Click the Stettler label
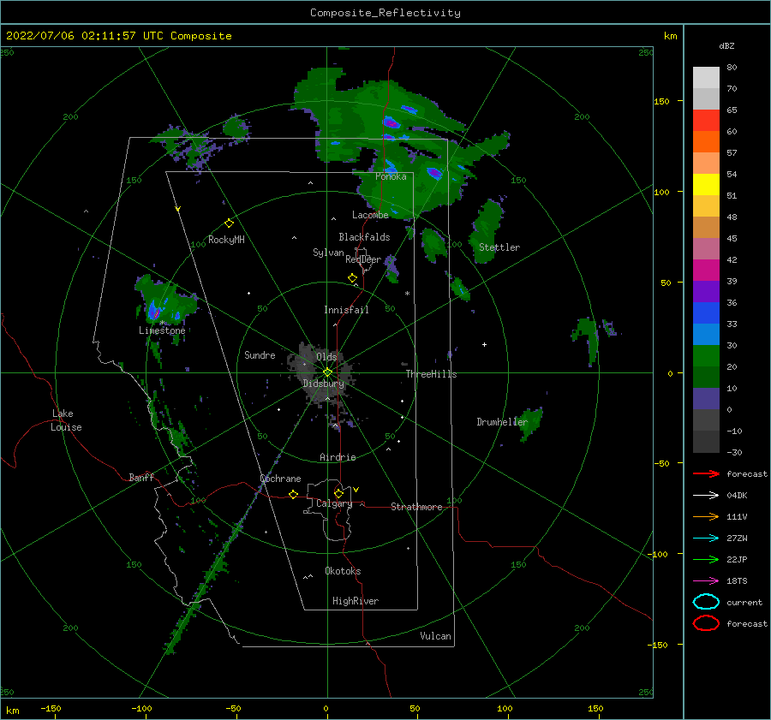Image resolution: width=771 pixels, height=720 pixels. (x=499, y=247)
